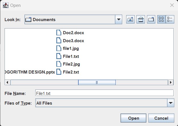Viewport: 178px width, 126px height.
Task: Select File2.txt in the list
Action: [68, 72]
